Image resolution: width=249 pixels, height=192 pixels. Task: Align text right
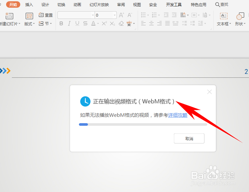pos(159,23)
